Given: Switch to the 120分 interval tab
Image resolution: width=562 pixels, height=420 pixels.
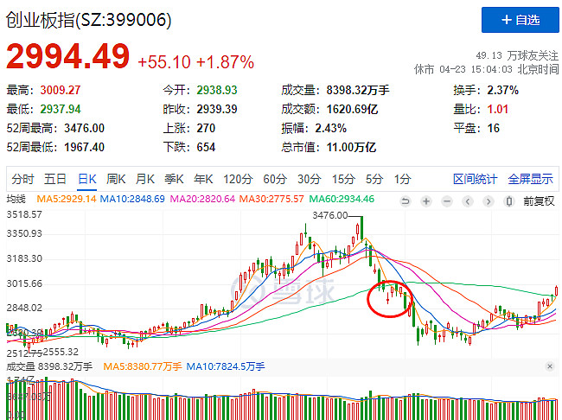Looking at the screenshot, I should pyautogui.click(x=238, y=179).
